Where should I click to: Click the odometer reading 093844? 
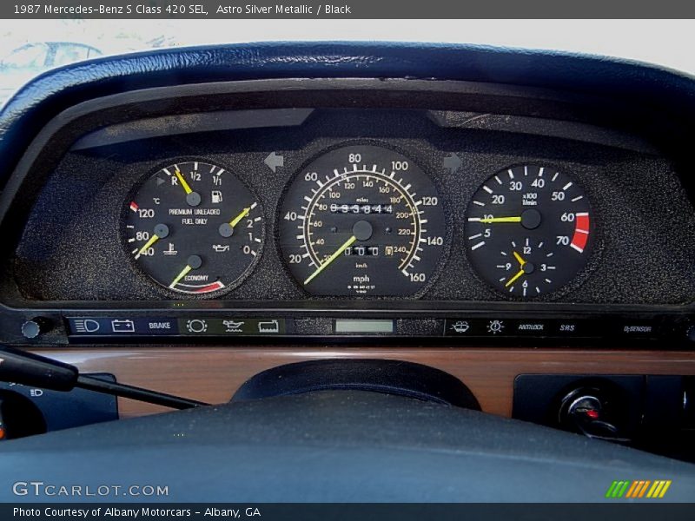point(361,208)
